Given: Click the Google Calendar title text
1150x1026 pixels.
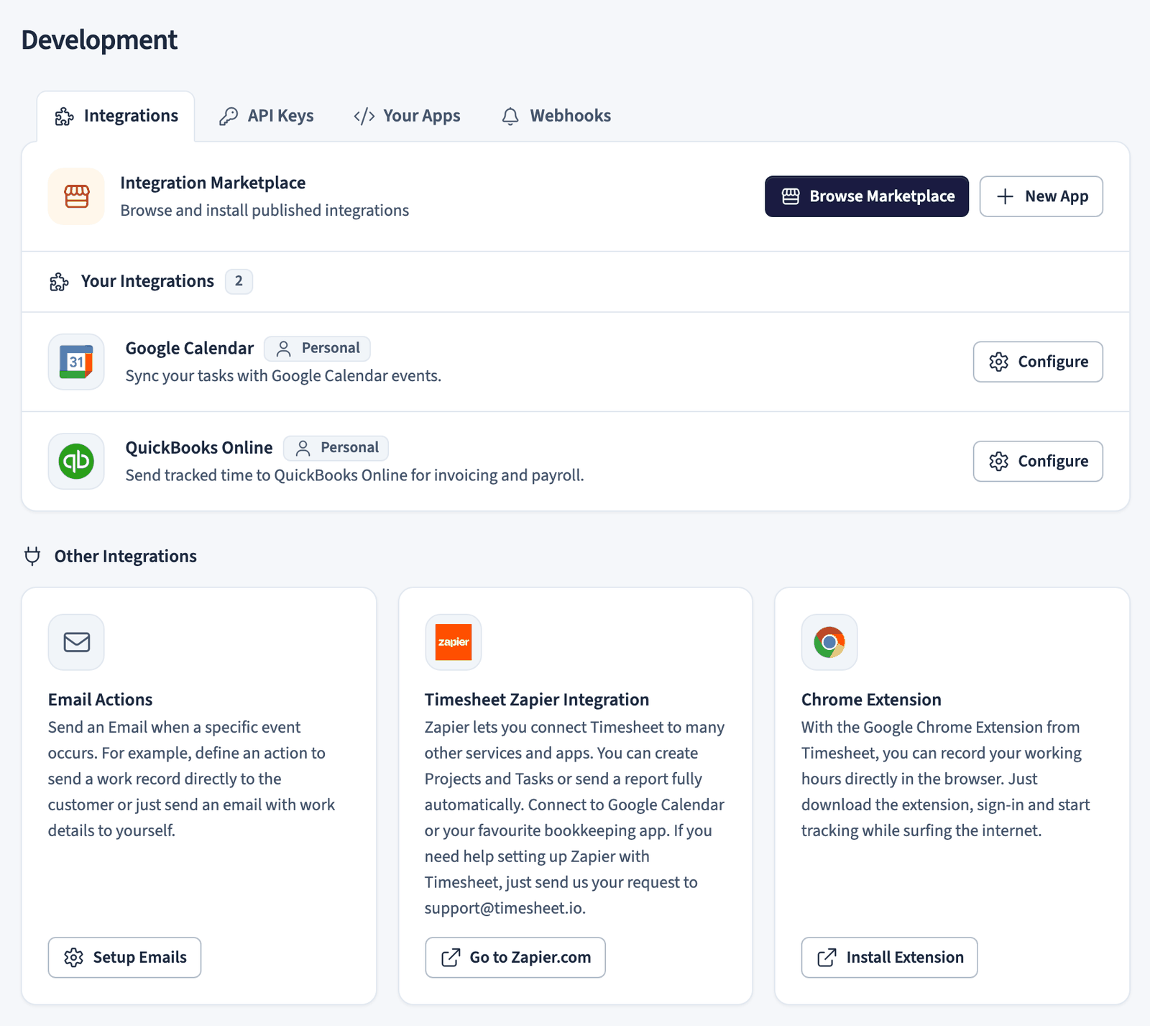Looking at the screenshot, I should coord(190,349).
